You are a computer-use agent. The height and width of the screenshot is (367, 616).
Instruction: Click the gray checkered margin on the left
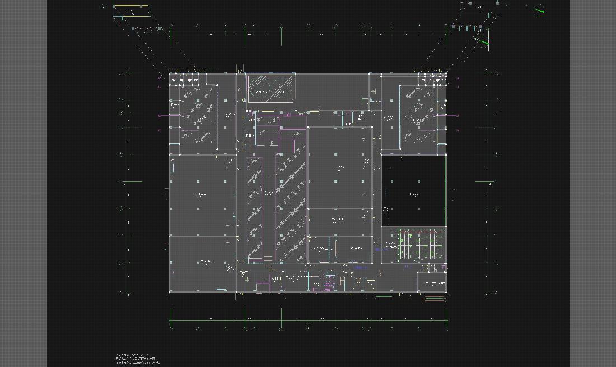point(24,183)
